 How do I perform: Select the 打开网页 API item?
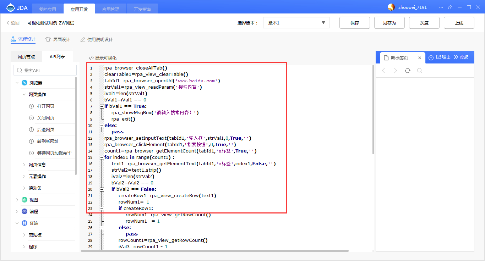click(46, 106)
